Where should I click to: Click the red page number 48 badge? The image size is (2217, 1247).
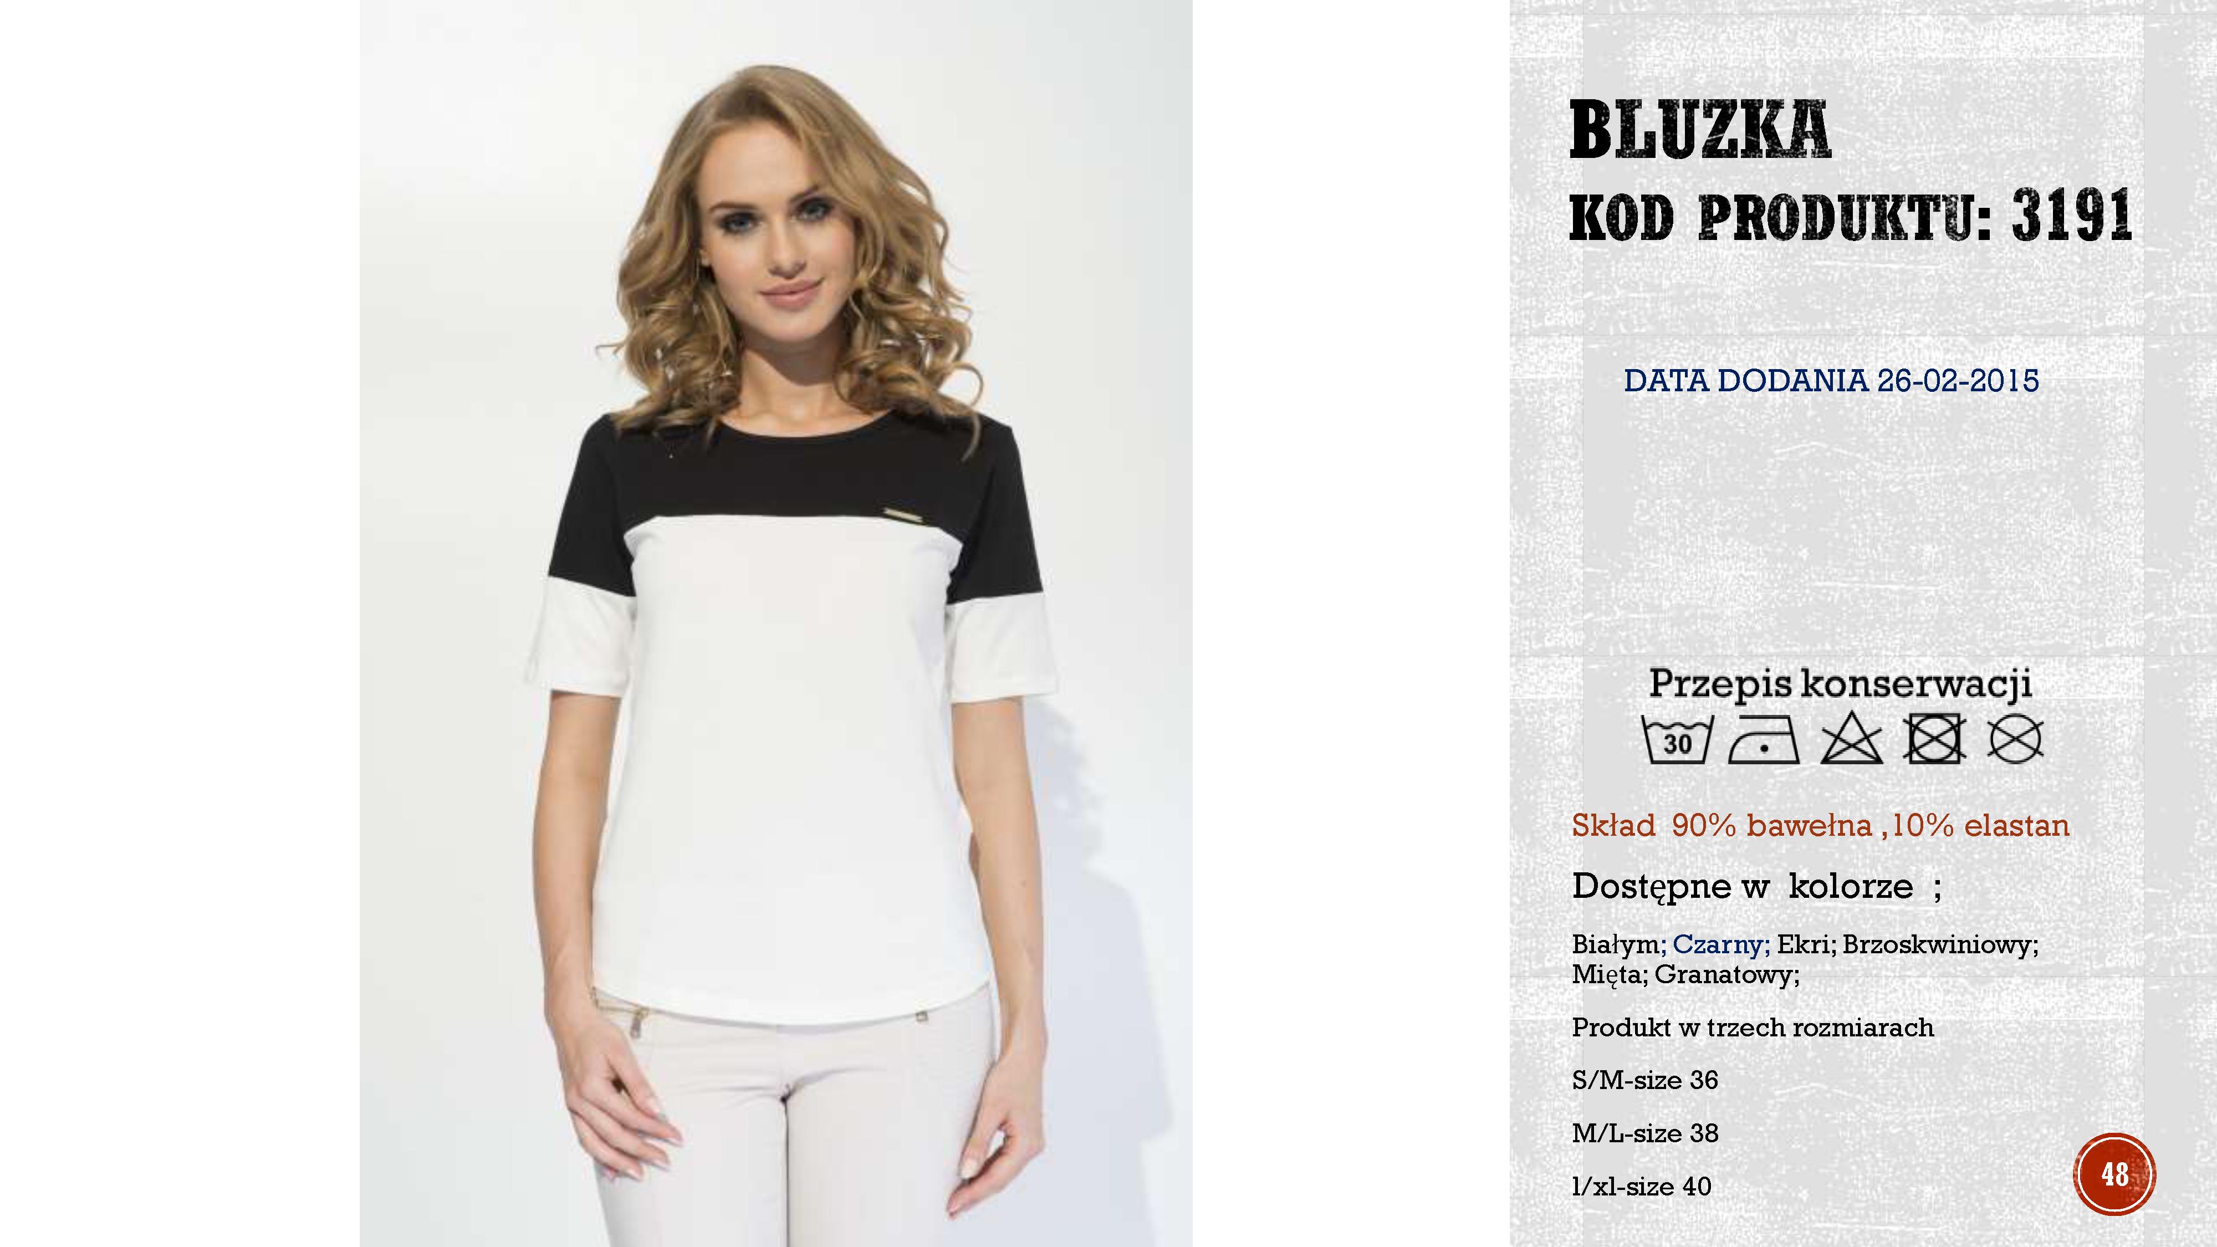(2114, 1174)
